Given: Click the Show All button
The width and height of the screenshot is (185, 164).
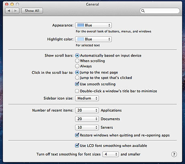Looking at the screenshot, I should pos(32,11).
